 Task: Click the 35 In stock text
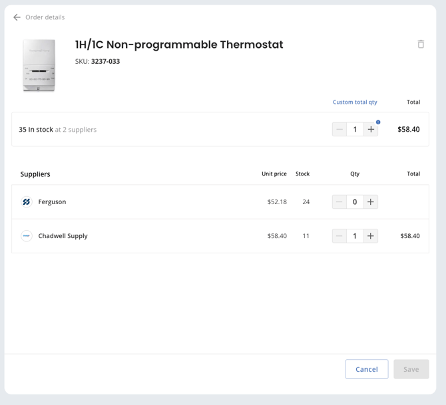pyautogui.click(x=36, y=130)
